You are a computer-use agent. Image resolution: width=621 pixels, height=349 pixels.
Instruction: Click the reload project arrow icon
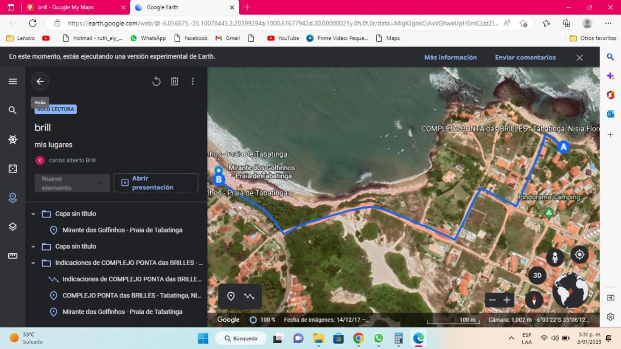click(x=156, y=82)
